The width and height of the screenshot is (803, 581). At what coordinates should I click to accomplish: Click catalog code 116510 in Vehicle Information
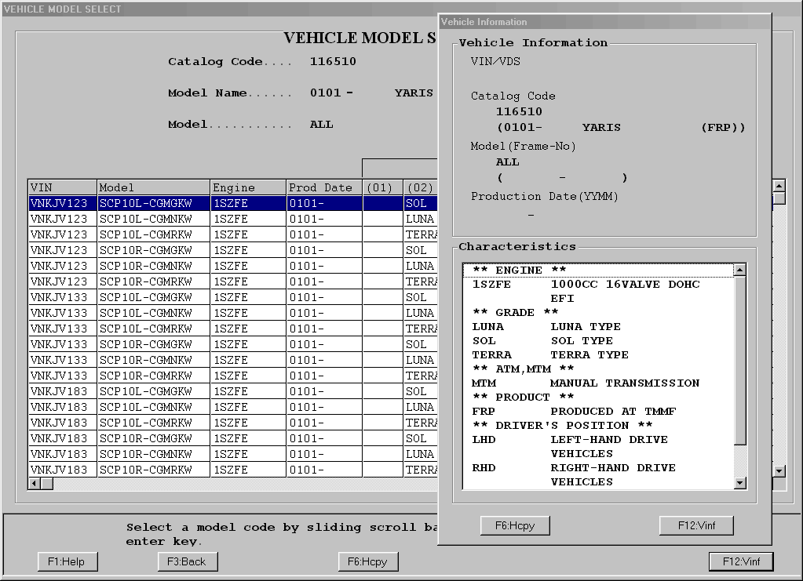519,111
